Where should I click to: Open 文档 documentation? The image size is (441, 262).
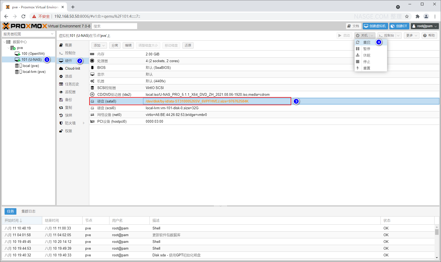pyautogui.click(x=353, y=26)
